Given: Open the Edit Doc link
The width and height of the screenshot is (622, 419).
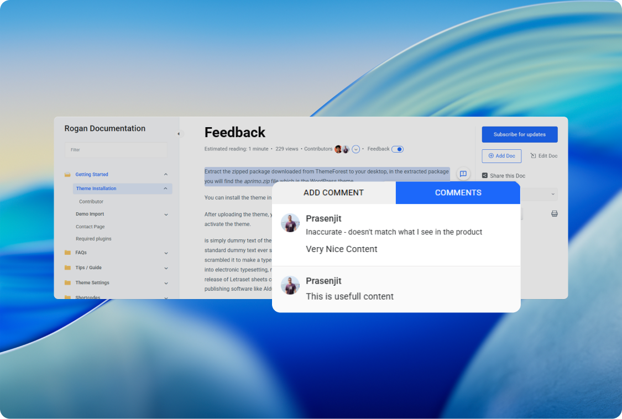Looking at the screenshot, I should click(x=544, y=156).
